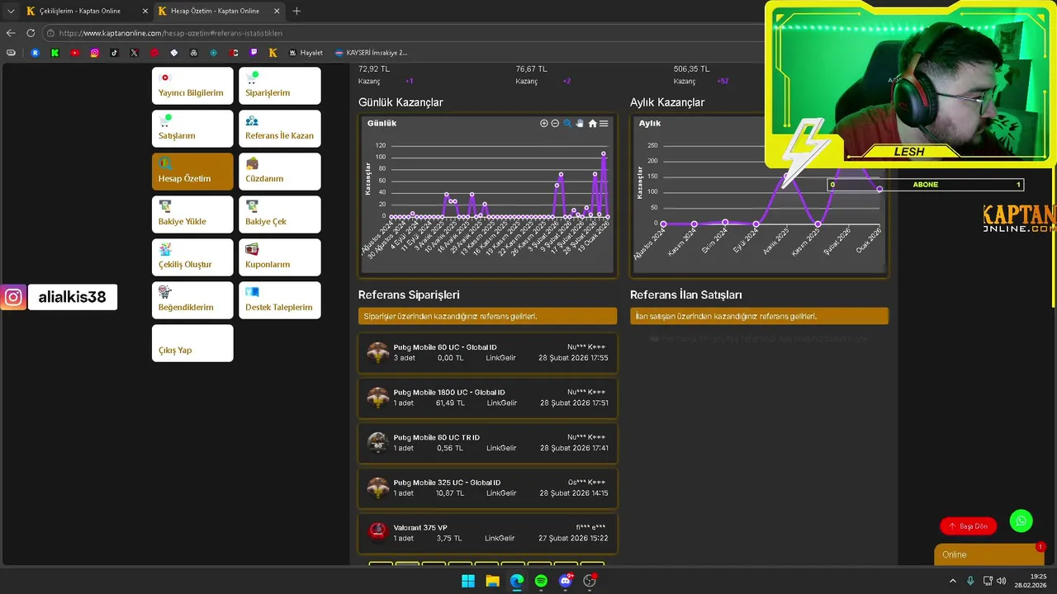This screenshot has width=1057, height=594.
Task: Show hidden tray icons chevron
Action: (x=954, y=581)
